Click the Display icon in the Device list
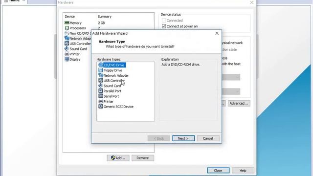The image size is (313, 176). [x=67, y=59]
